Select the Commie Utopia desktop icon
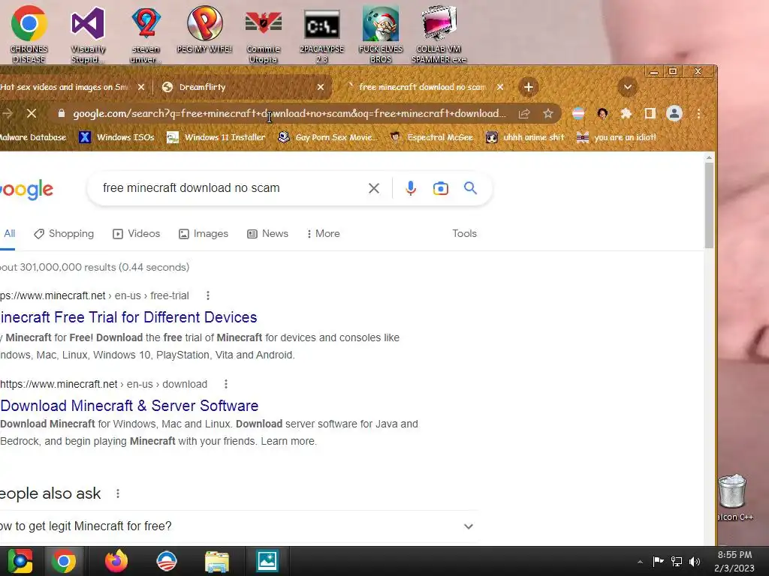 (x=264, y=34)
